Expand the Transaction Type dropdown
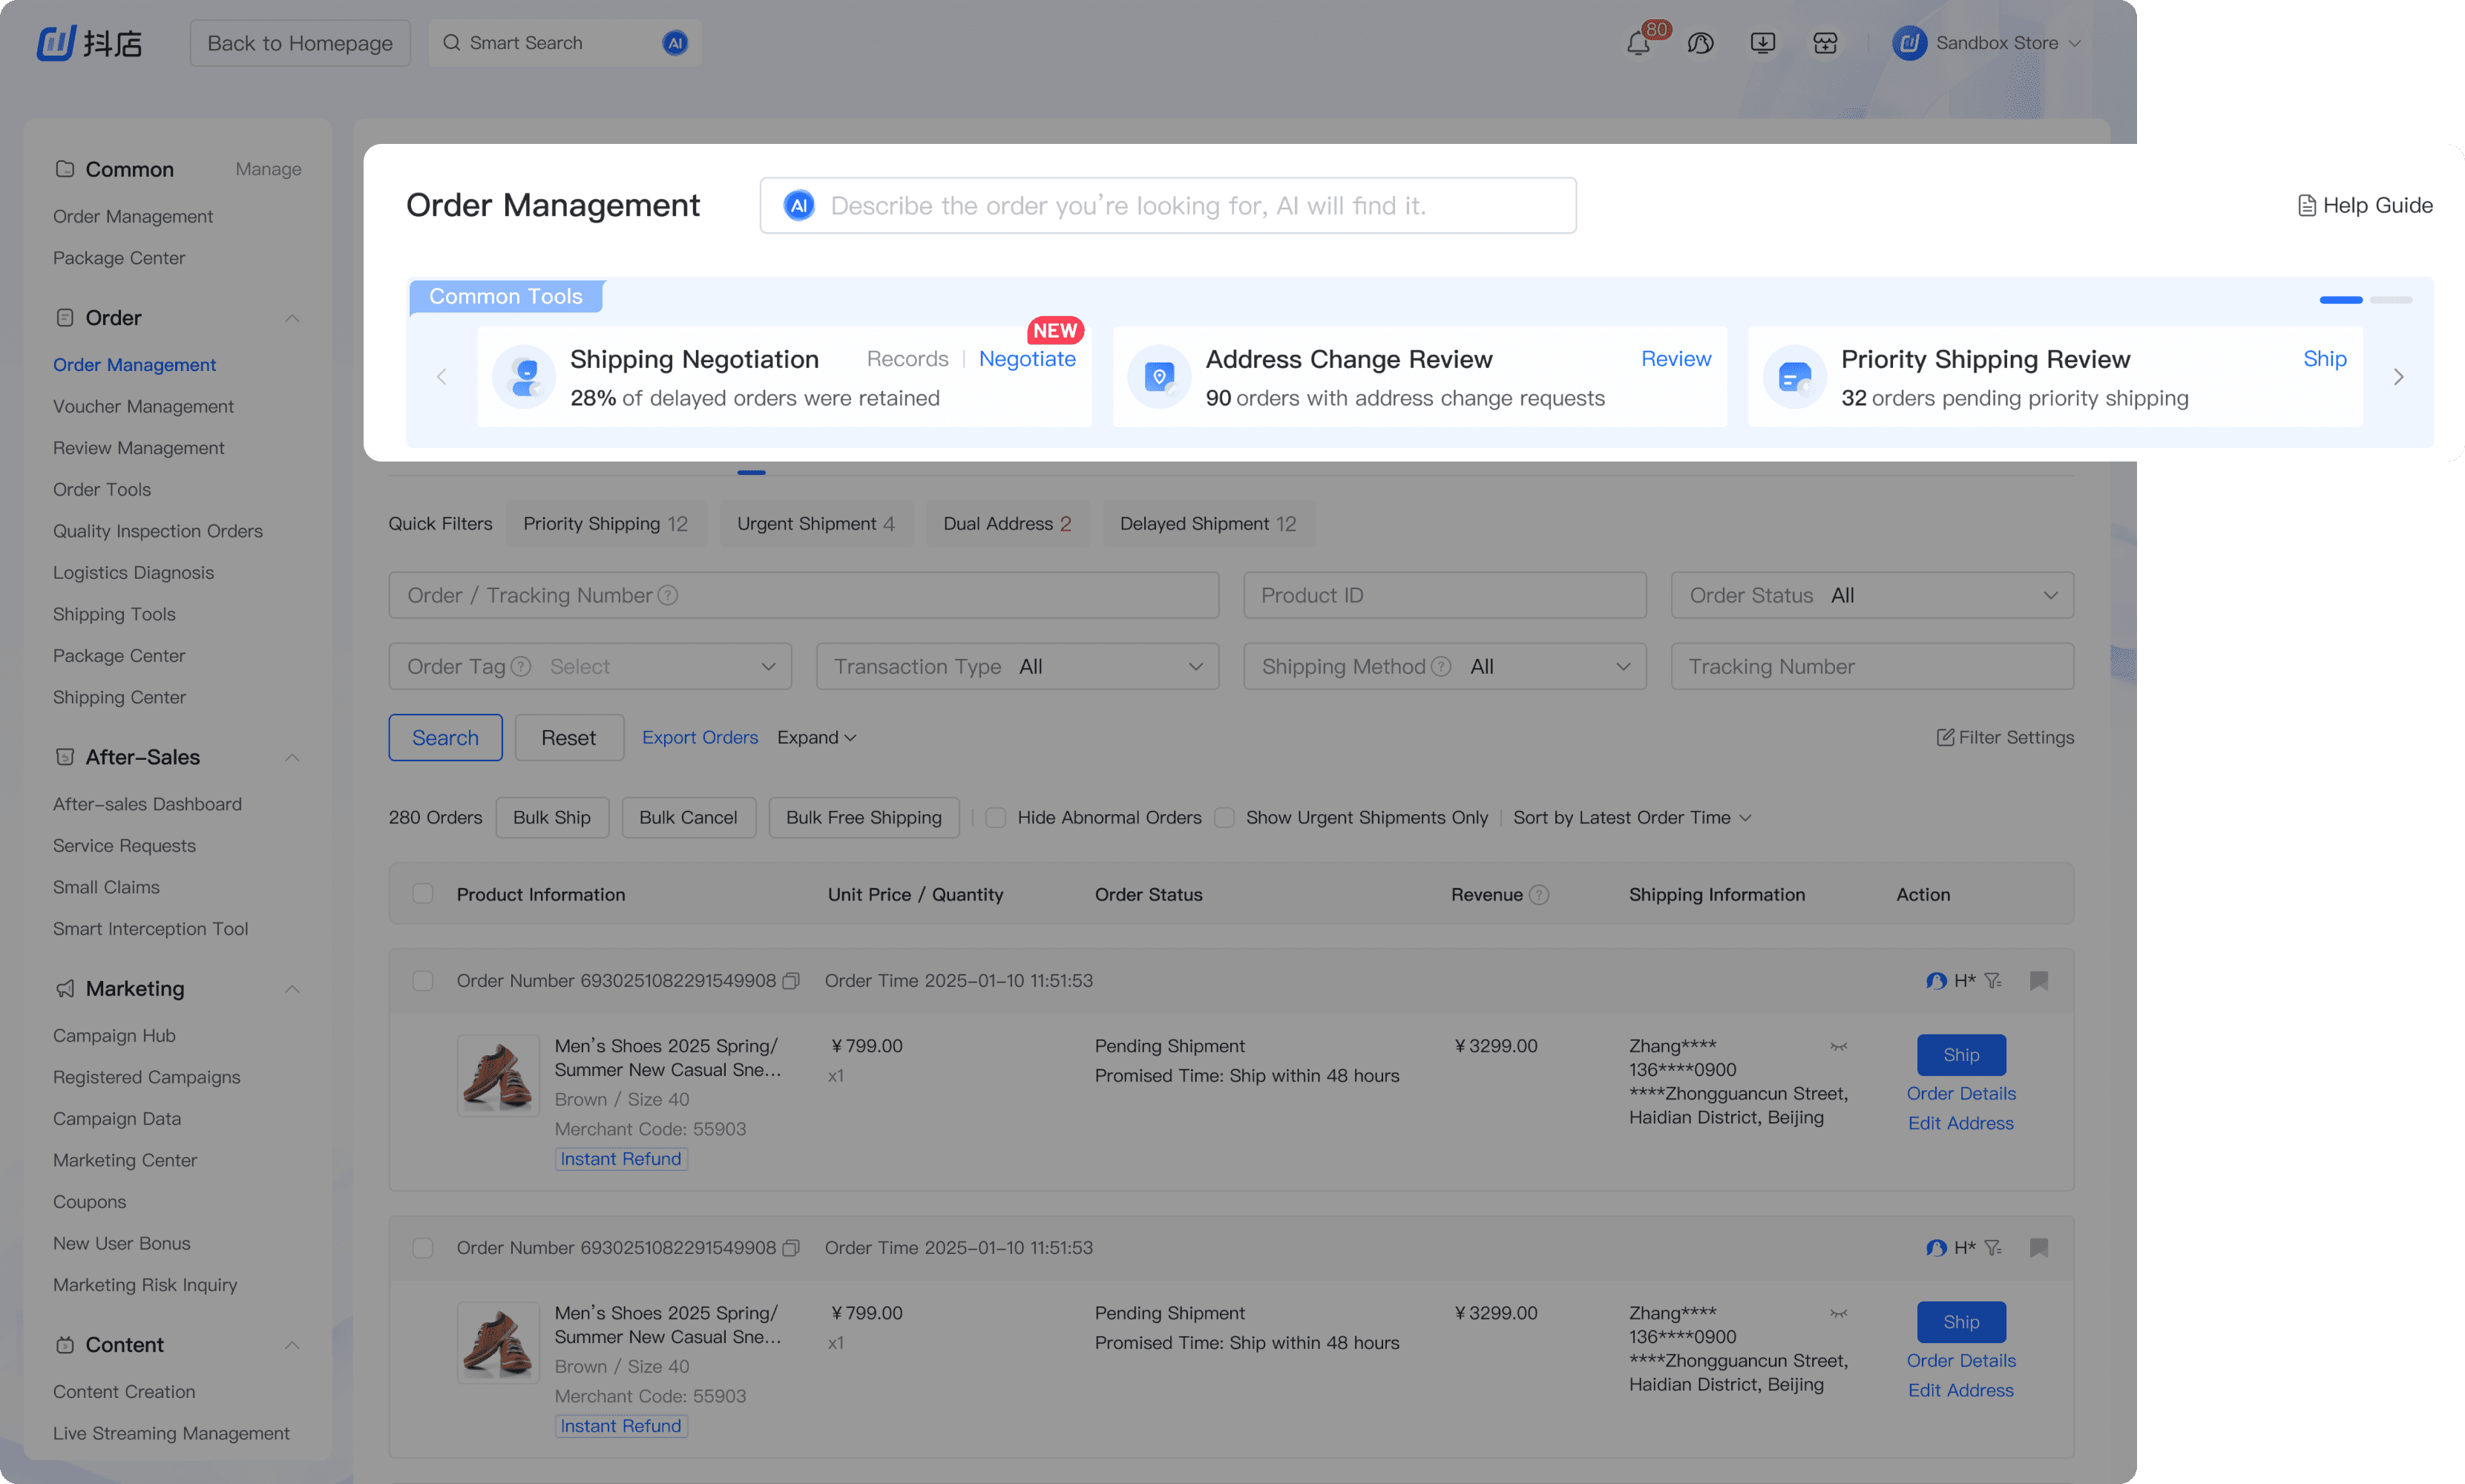Image resolution: width=2465 pixels, height=1484 pixels. pyautogui.click(x=1017, y=667)
